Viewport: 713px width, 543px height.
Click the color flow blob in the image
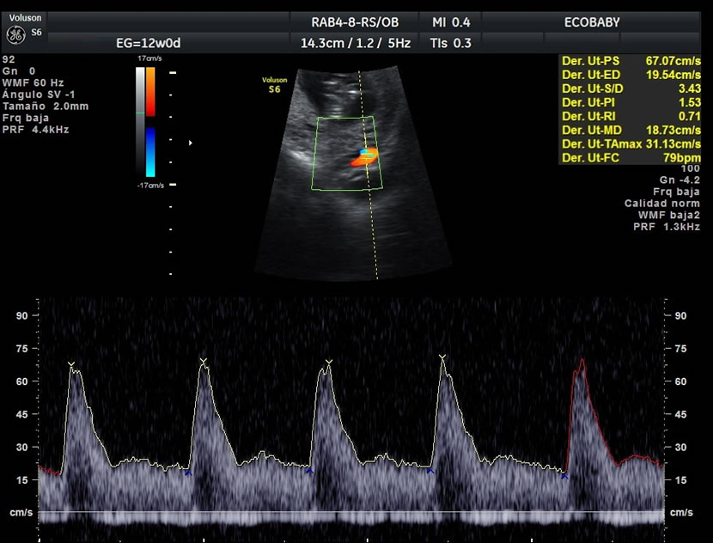(x=366, y=157)
